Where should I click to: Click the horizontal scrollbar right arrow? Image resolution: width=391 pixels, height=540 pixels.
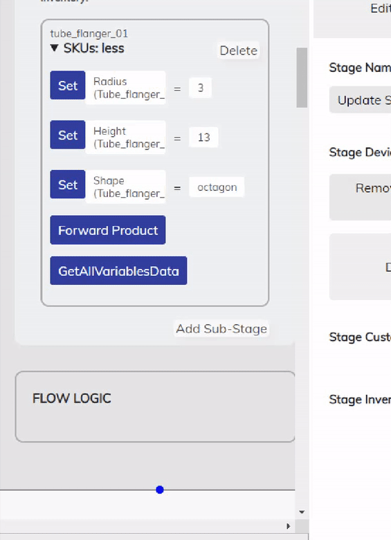click(x=289, y=526)
